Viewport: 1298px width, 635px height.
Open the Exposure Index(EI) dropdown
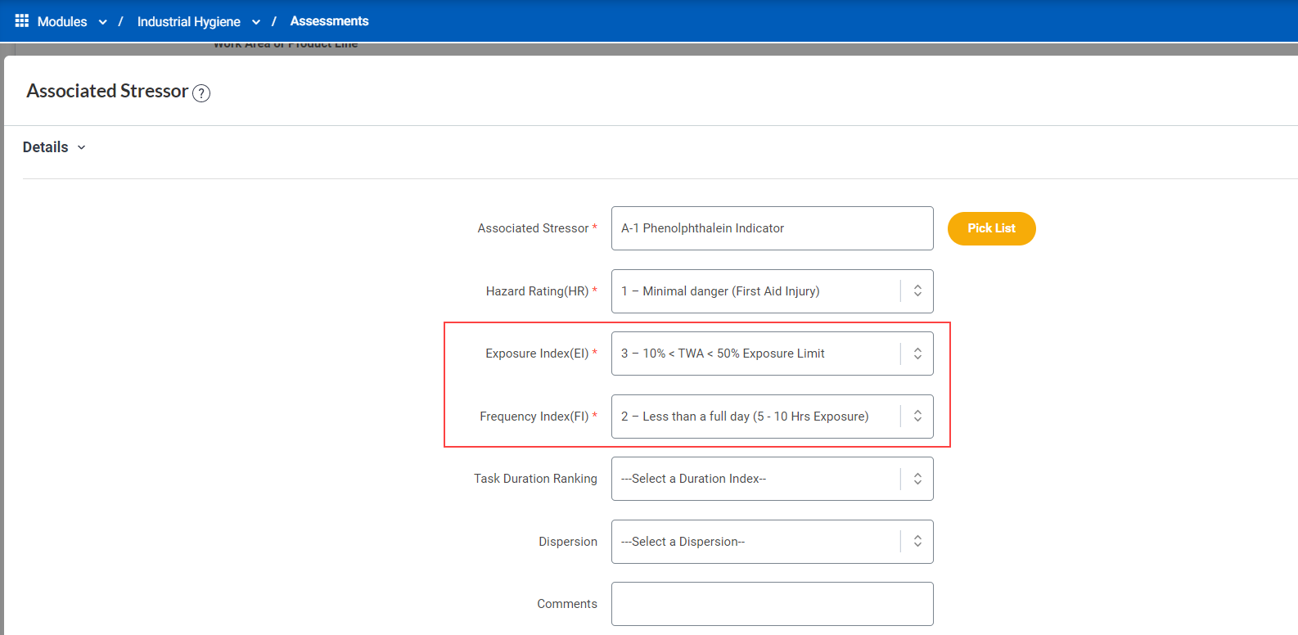[x=772, y=354]
